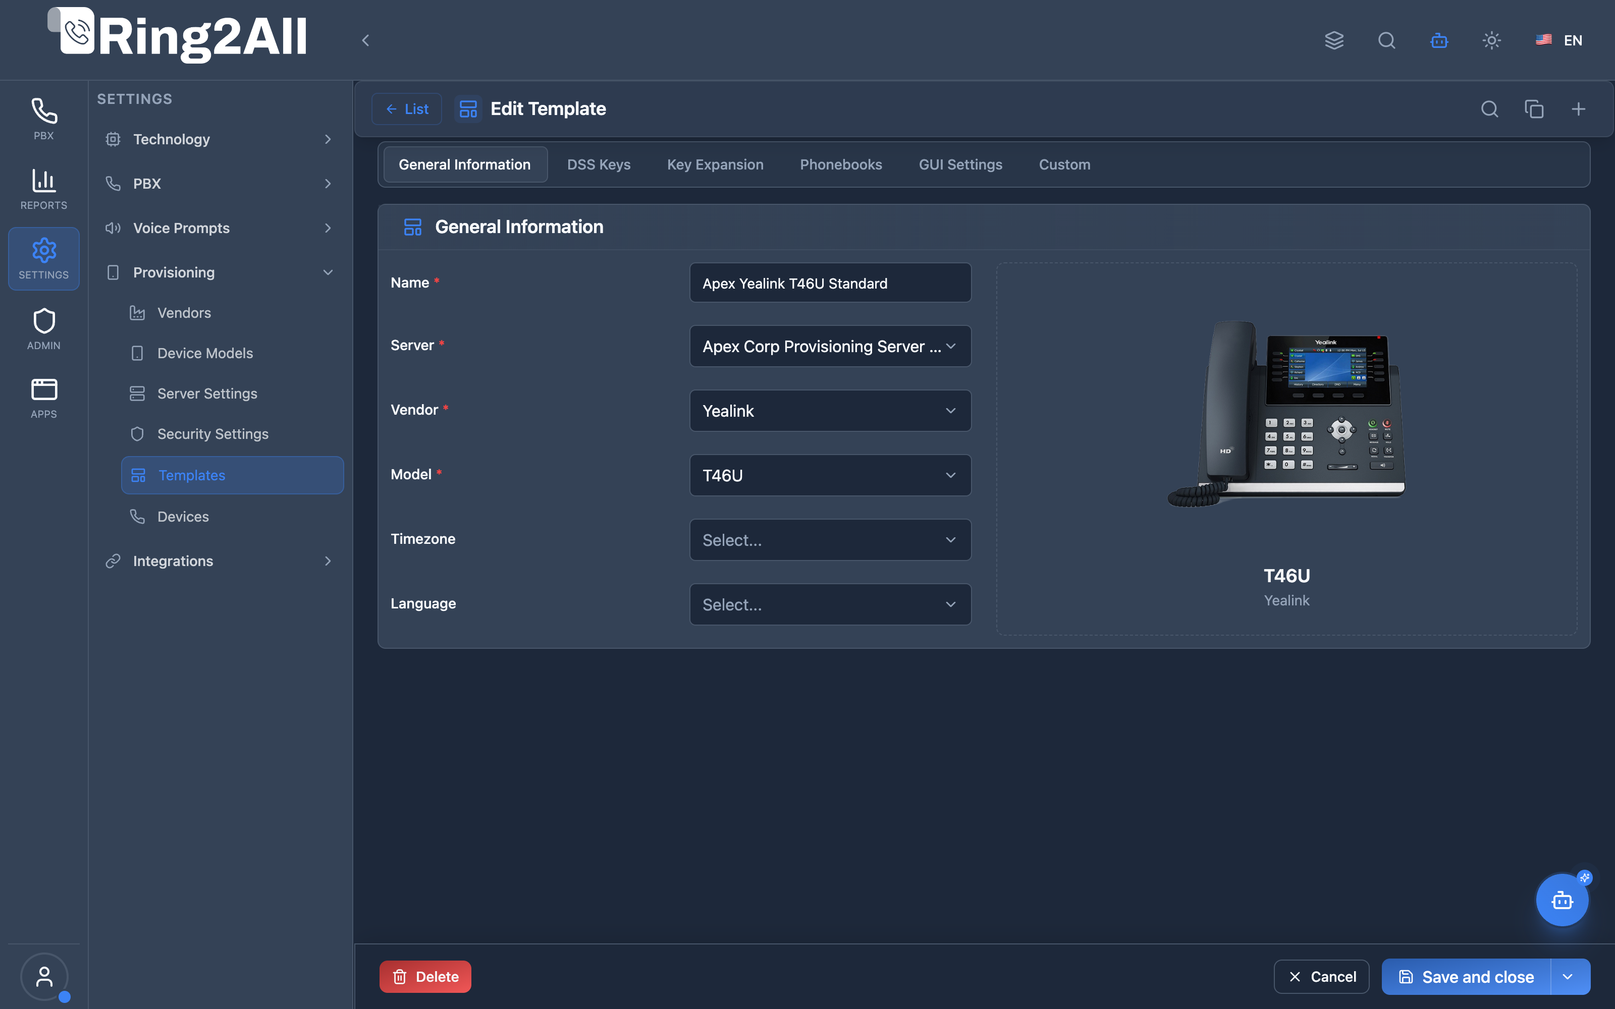Add new template with plus icon
Viewport: 1615px width, 1009px height.
point(1578,109)
